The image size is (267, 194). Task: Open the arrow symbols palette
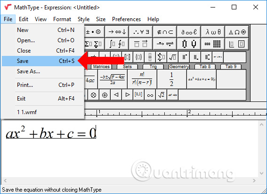[117, 32]
